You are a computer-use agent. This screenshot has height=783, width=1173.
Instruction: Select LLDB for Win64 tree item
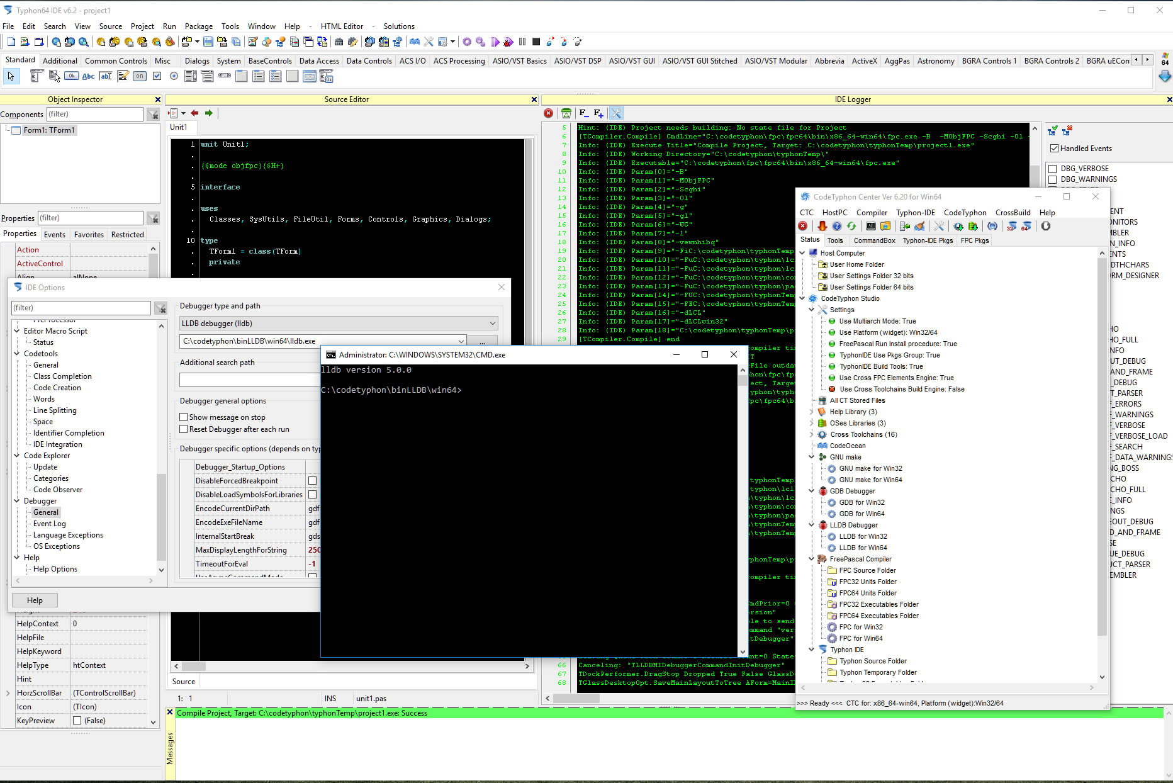pyautogui.click(x=863, y=548)
